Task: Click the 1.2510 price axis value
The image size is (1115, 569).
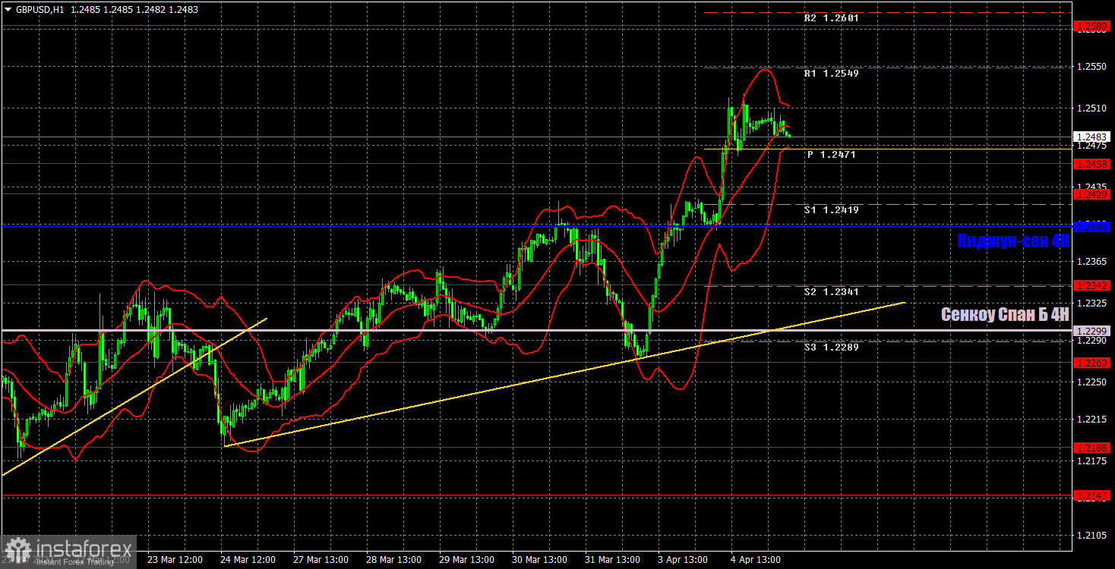Action: [x=1092, y=108]
